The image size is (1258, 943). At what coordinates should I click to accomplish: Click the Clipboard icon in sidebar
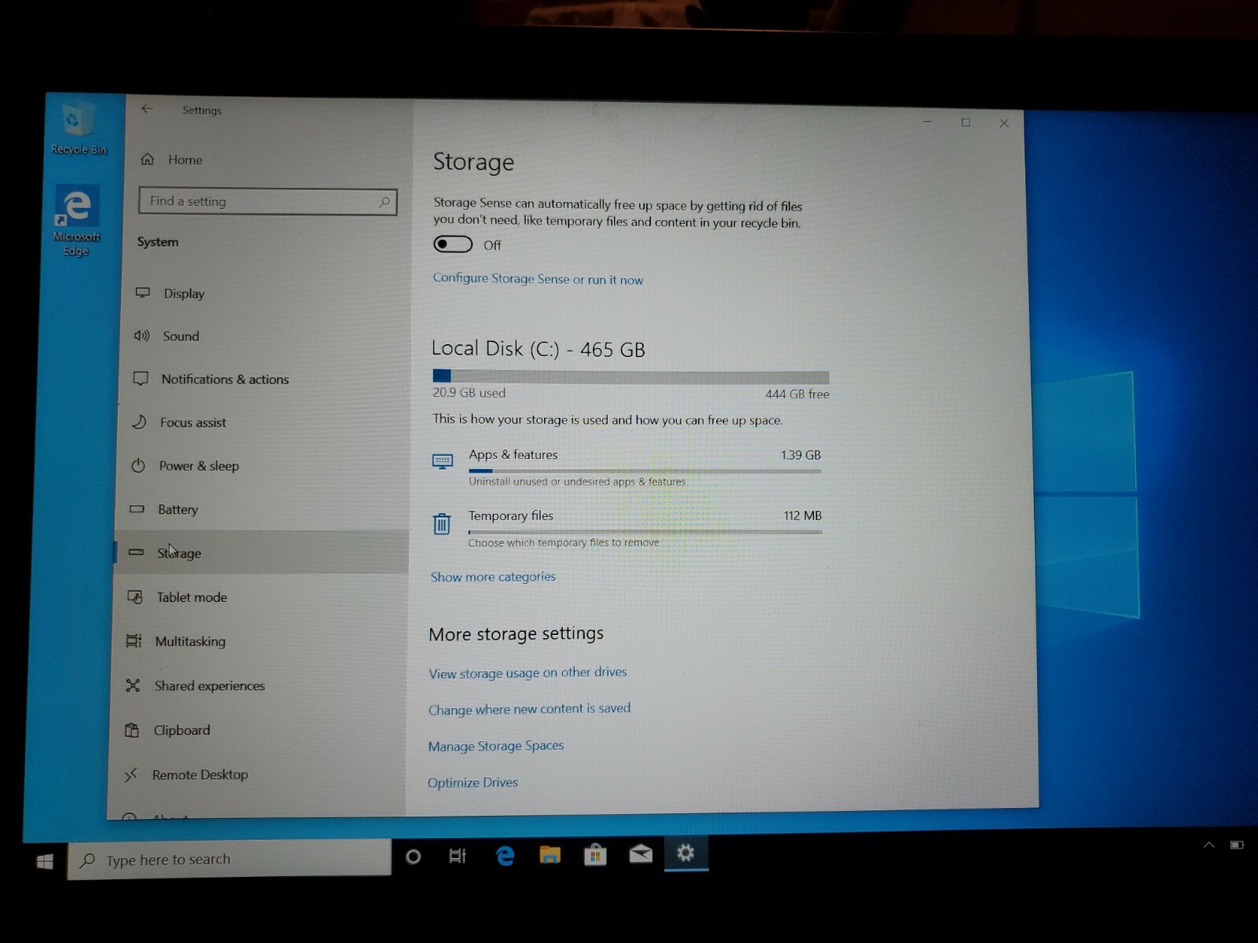(x=132, y=730)
